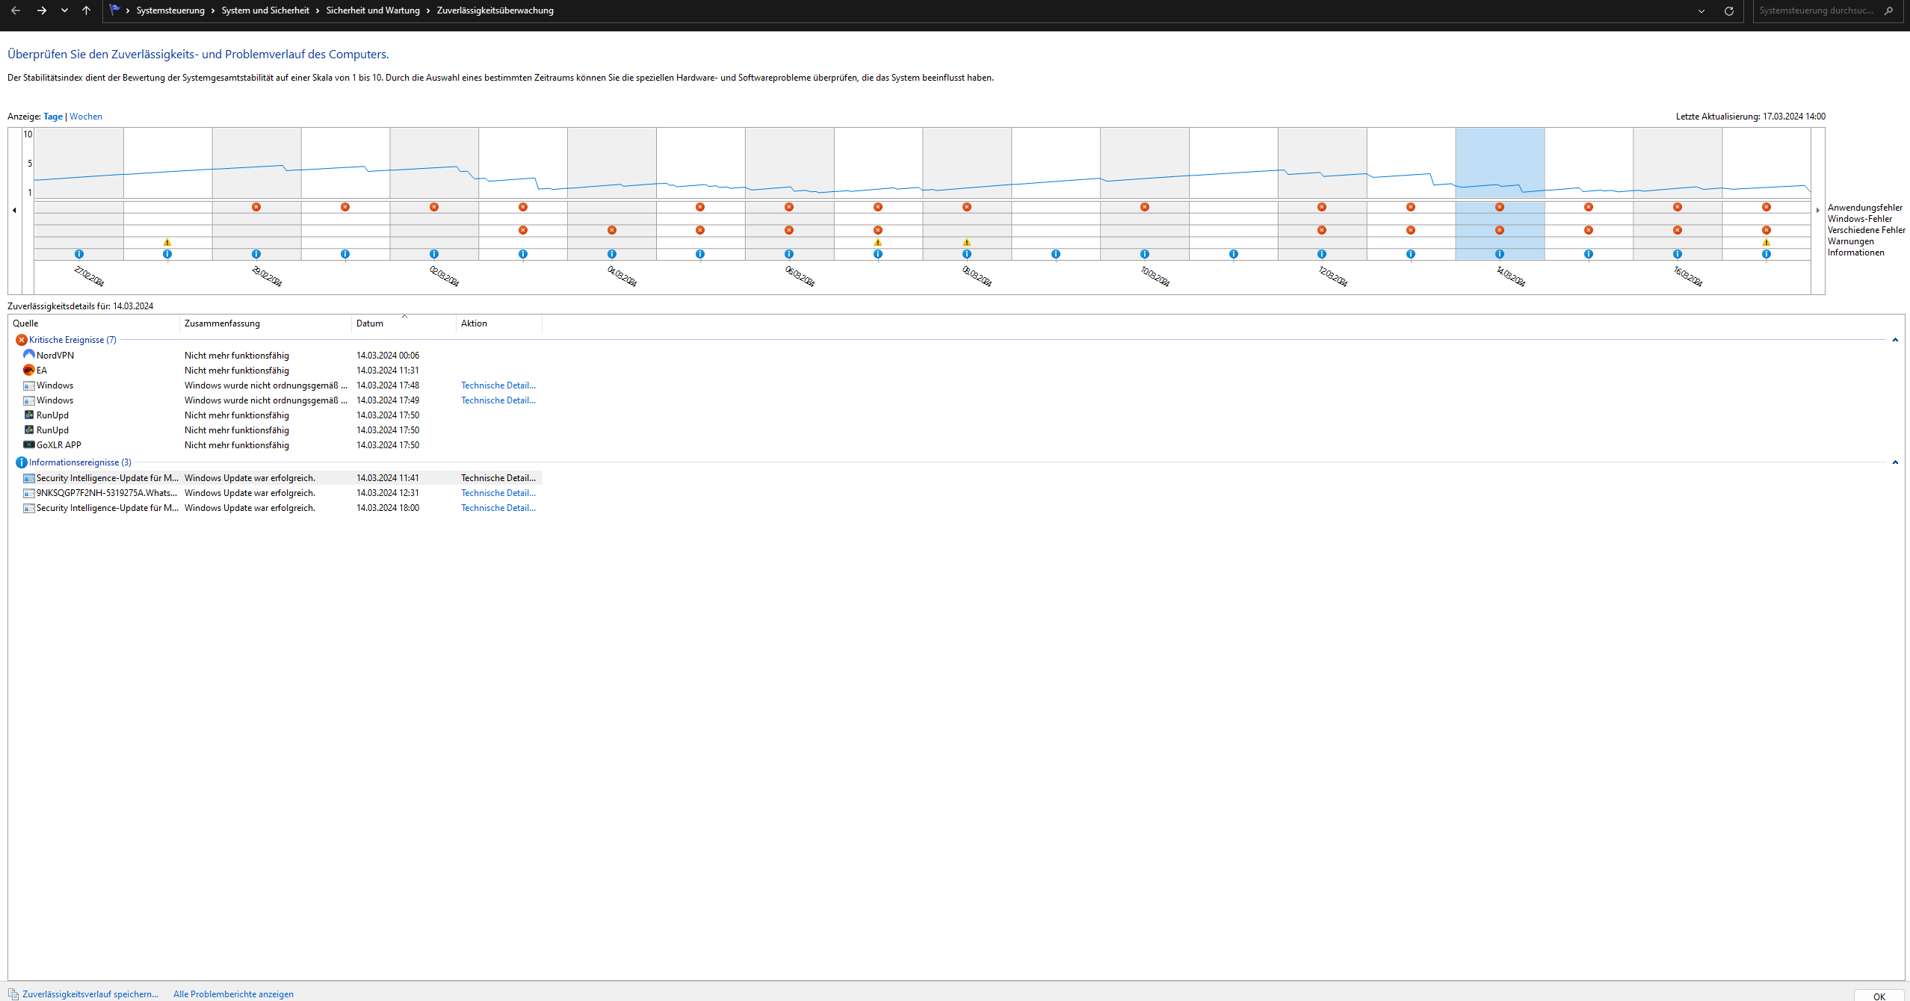Viewport: 1910px width, 1001px height.
Task: Click the search magnifier icon
Action: [x=1888, y=10]
